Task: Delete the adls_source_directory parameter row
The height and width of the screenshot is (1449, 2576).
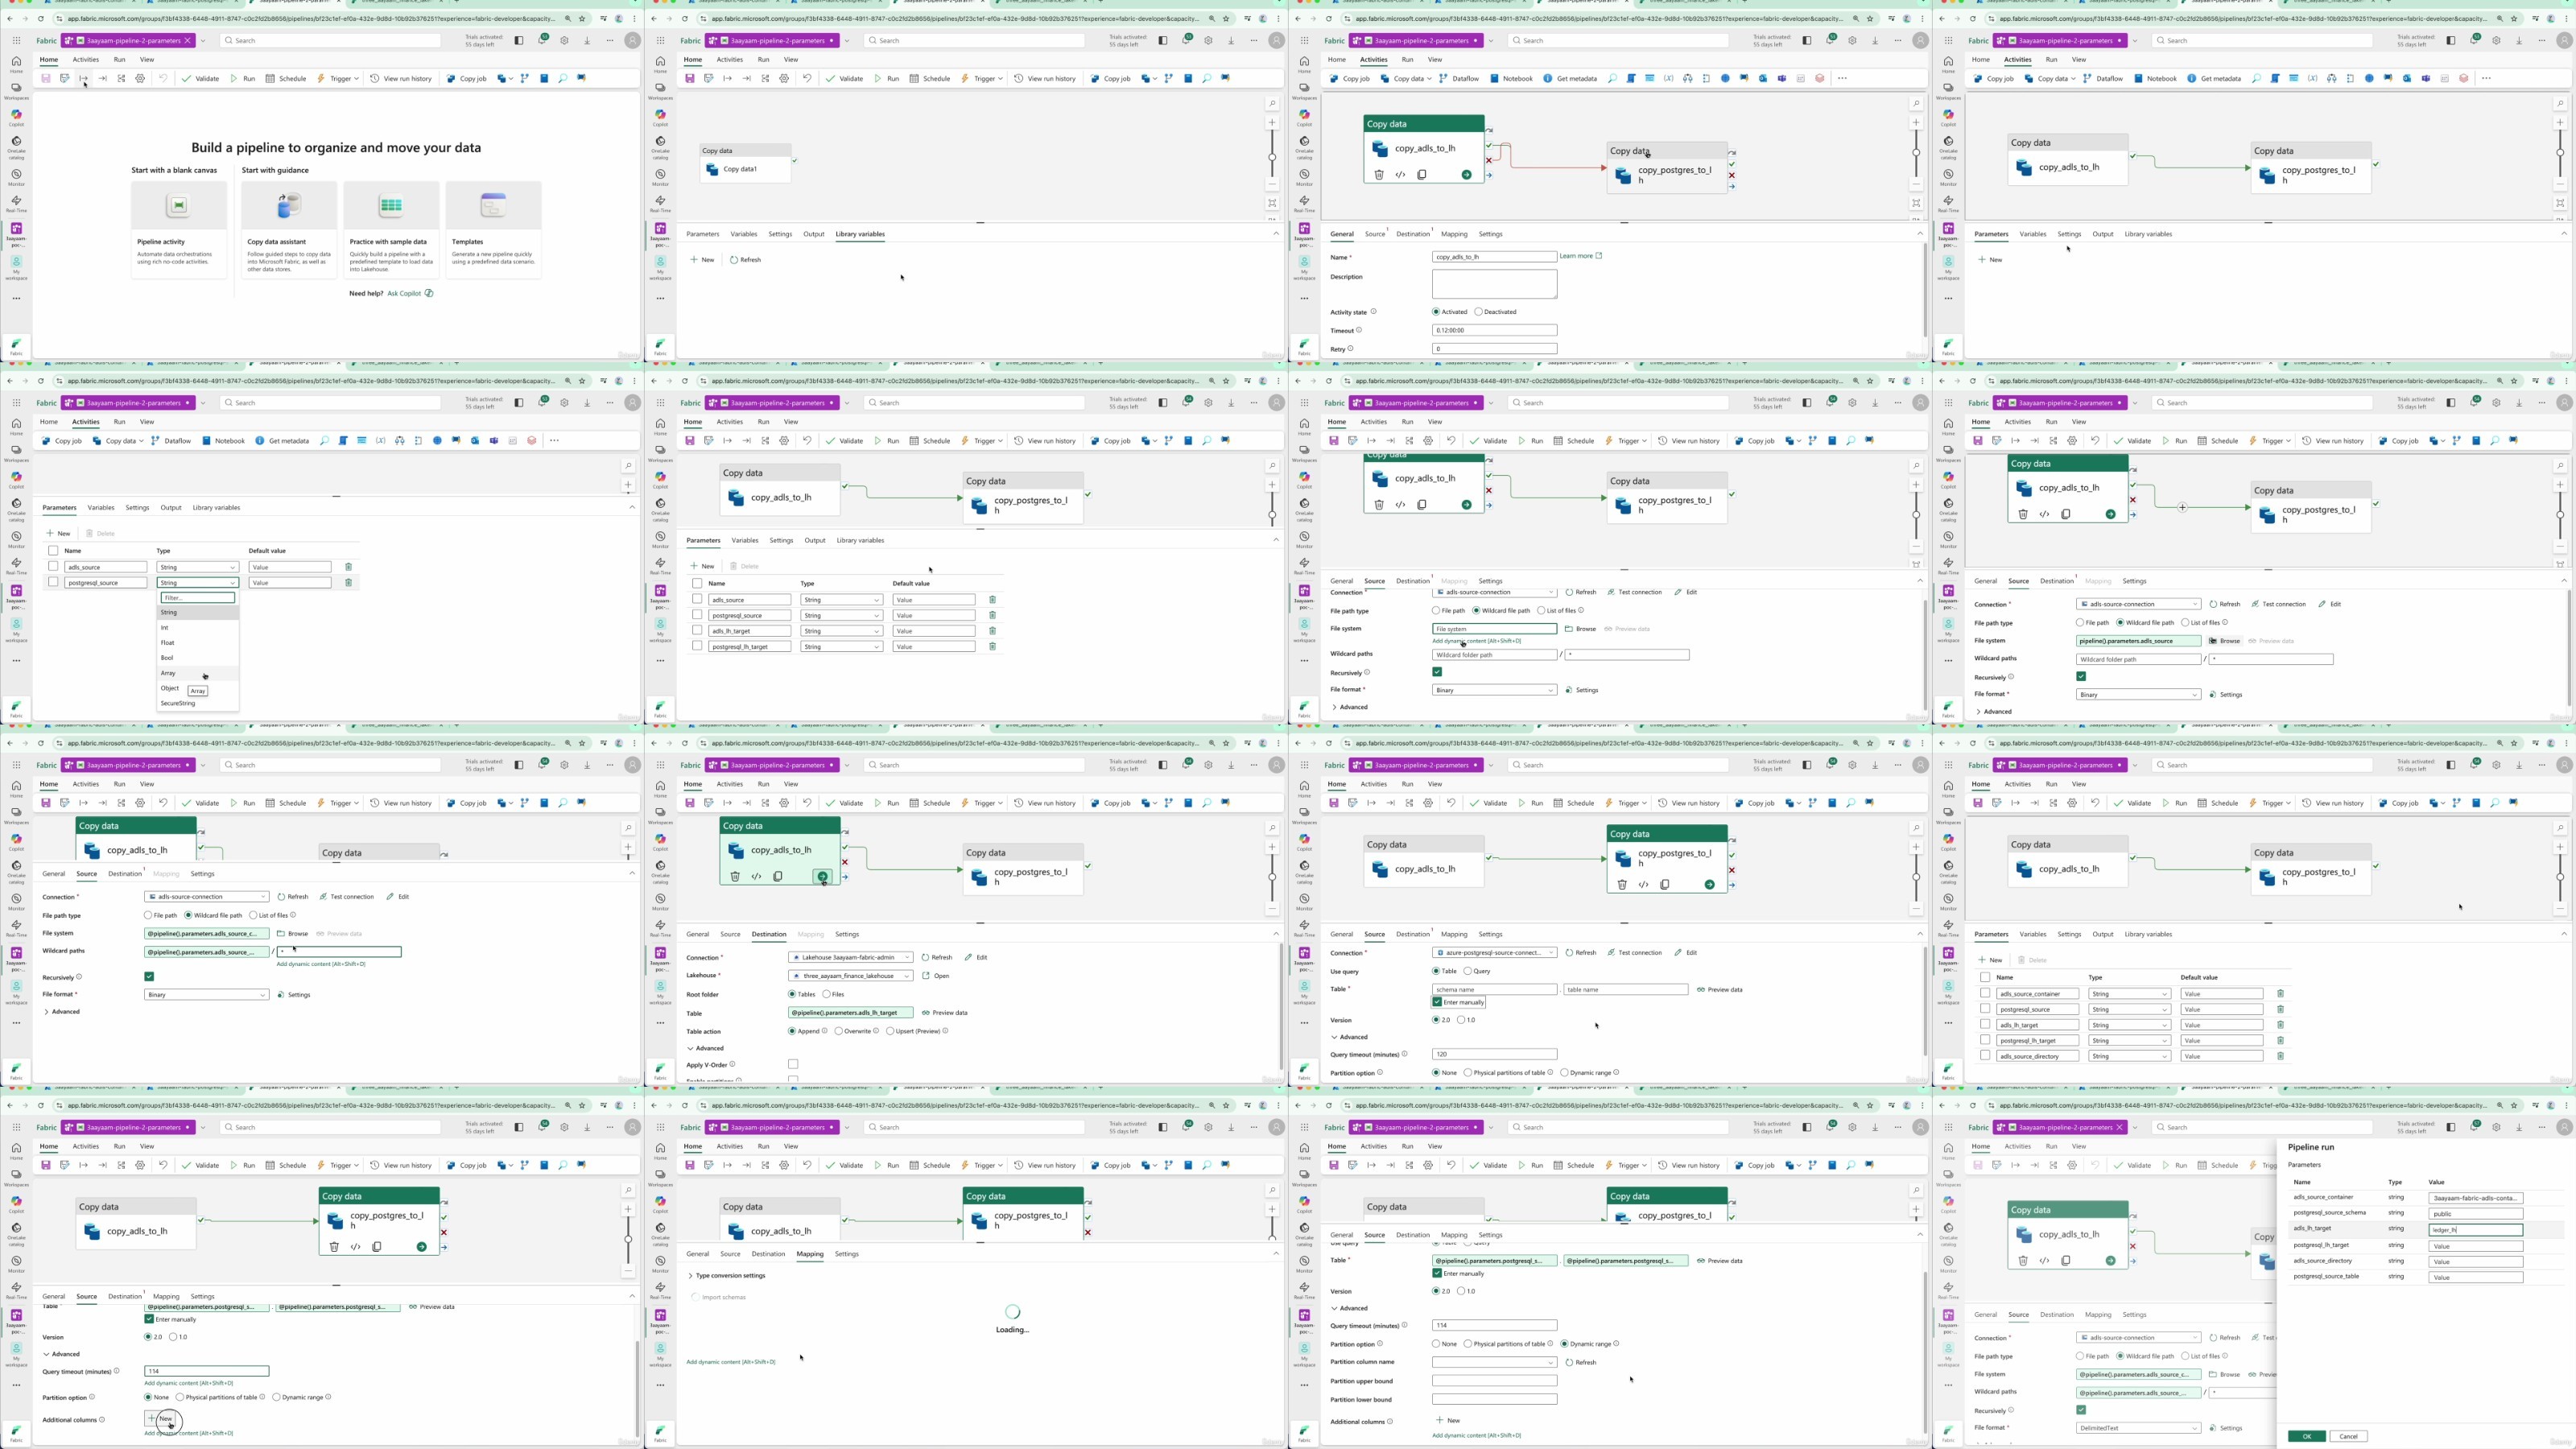Action: click(x=2280, y=1056)
